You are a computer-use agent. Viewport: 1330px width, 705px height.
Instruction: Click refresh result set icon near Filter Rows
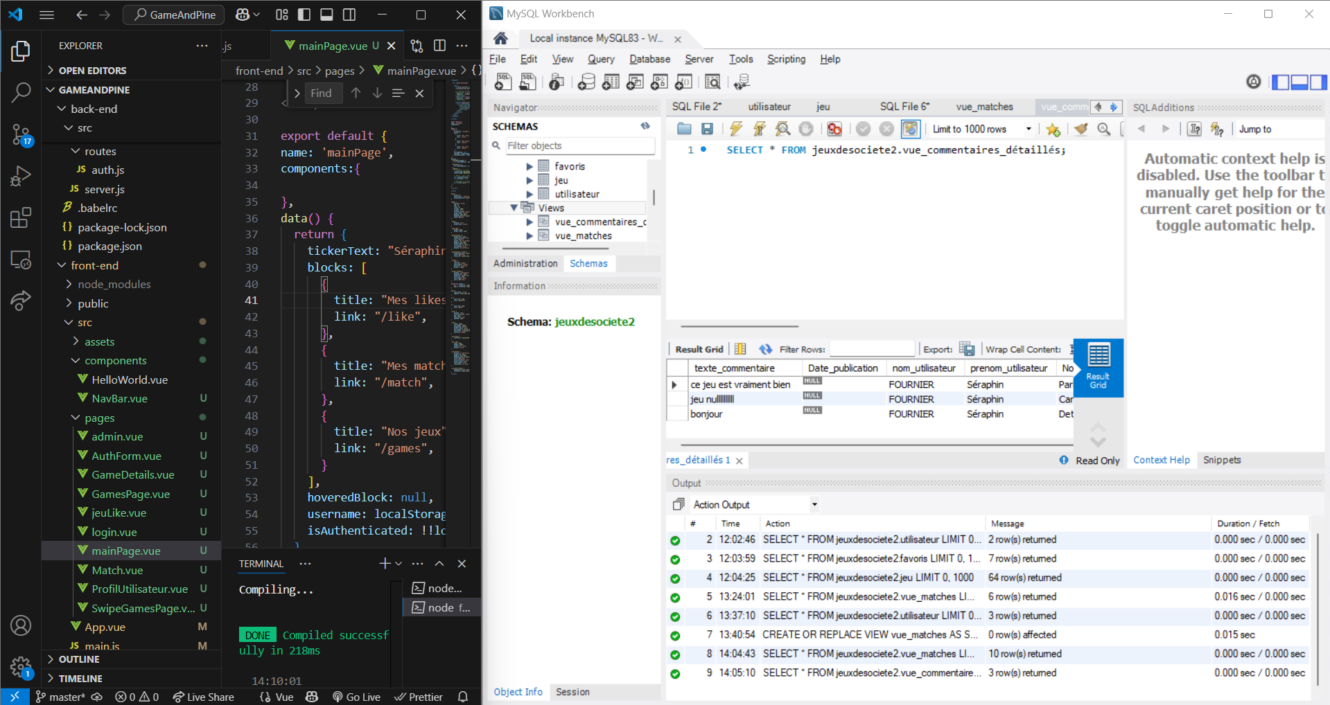coord(765,349)
